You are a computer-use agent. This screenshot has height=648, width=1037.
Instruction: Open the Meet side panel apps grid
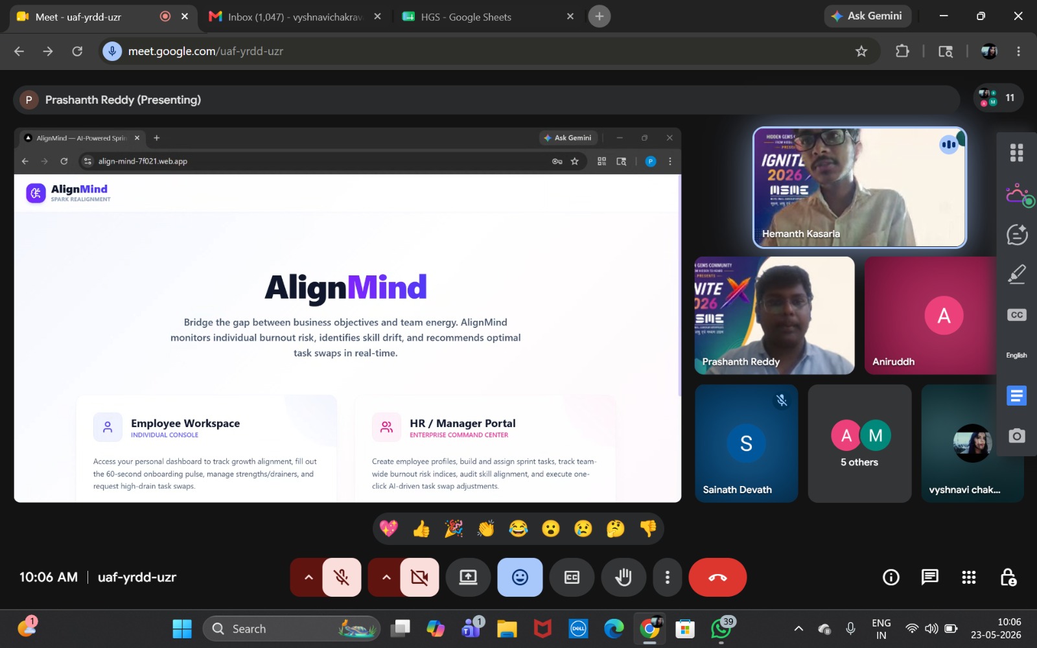pos(1017,153)
